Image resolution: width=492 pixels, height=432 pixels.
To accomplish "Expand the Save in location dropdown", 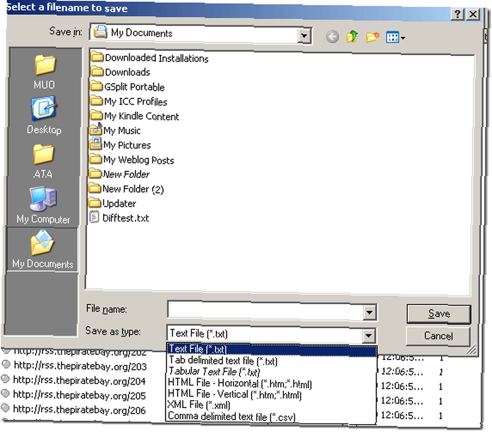I will pos(304,36).
